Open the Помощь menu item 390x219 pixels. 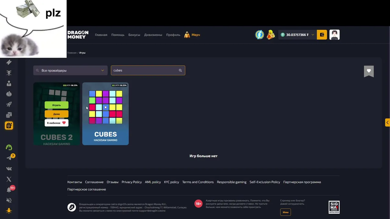click(x=118, y=35)
